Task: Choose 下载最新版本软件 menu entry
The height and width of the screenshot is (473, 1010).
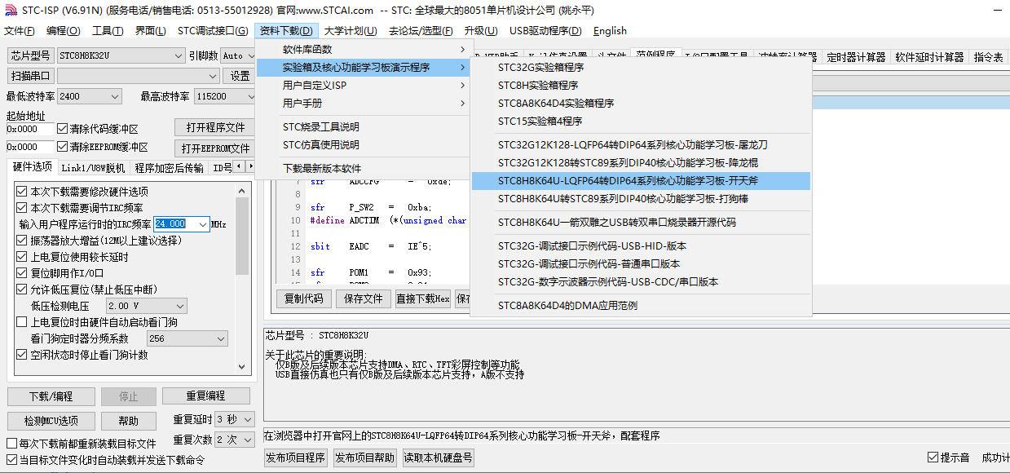Action: coord(364,168)
